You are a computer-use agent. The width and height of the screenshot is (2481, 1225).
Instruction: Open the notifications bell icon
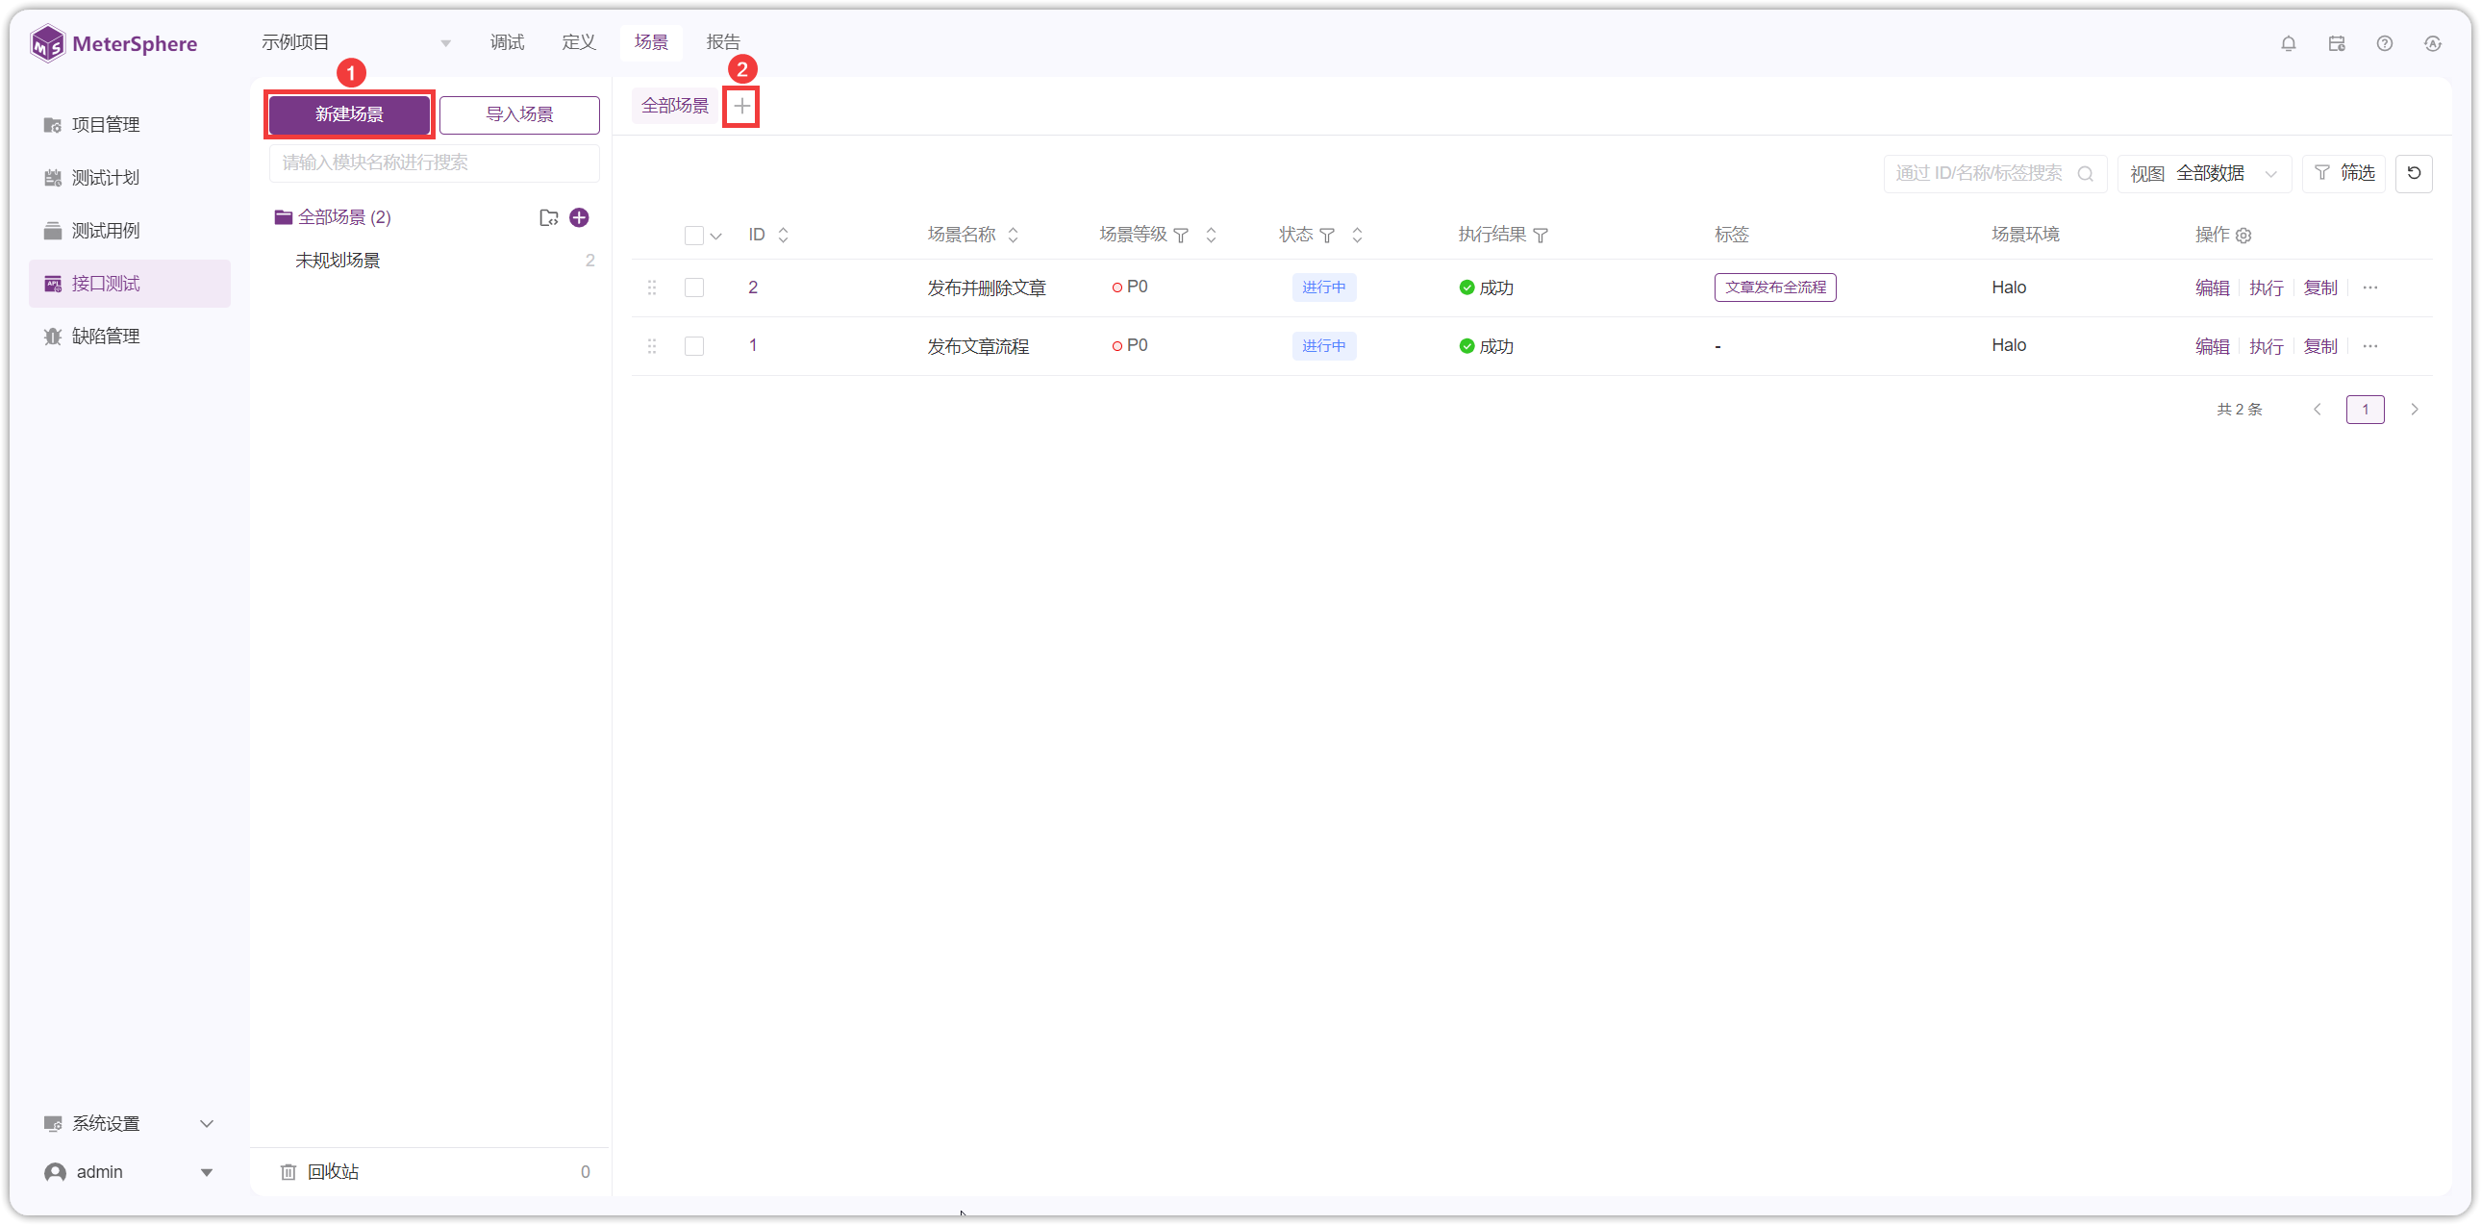(2288, 43)
